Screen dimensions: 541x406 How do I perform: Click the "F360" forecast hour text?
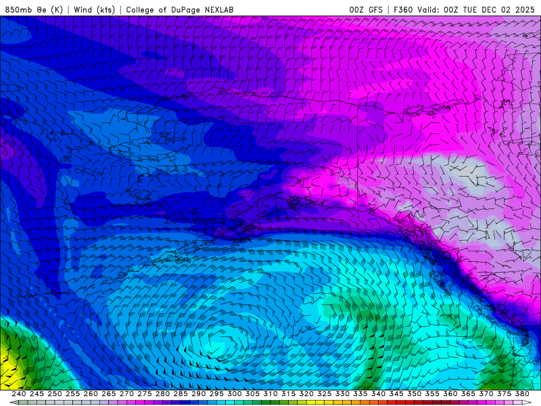click(x=403, y=9)
